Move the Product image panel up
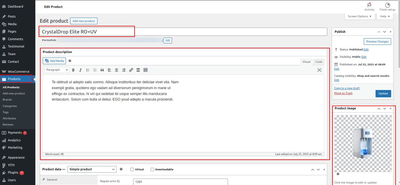 coord(379,108)
